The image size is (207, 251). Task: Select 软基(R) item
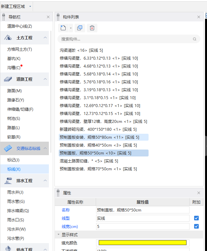[14, 137]
